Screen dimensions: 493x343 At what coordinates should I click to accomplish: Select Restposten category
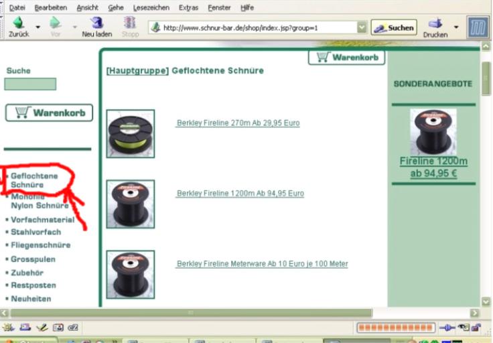pos(33,285)
